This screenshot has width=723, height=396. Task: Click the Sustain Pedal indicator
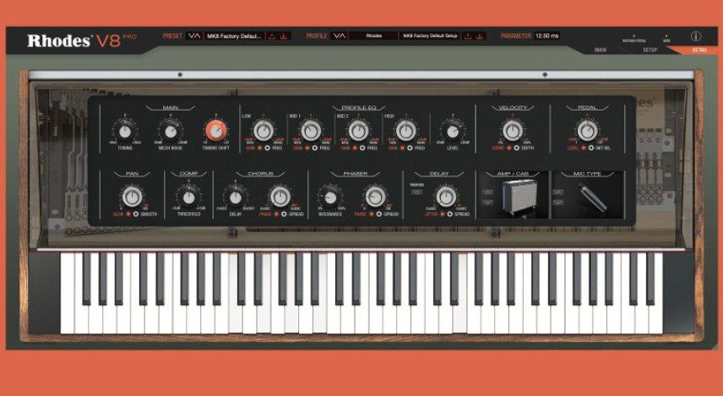[x=634, y=38]
